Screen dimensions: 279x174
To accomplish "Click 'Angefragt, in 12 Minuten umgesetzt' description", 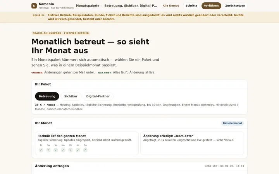I will pos(189,140).
